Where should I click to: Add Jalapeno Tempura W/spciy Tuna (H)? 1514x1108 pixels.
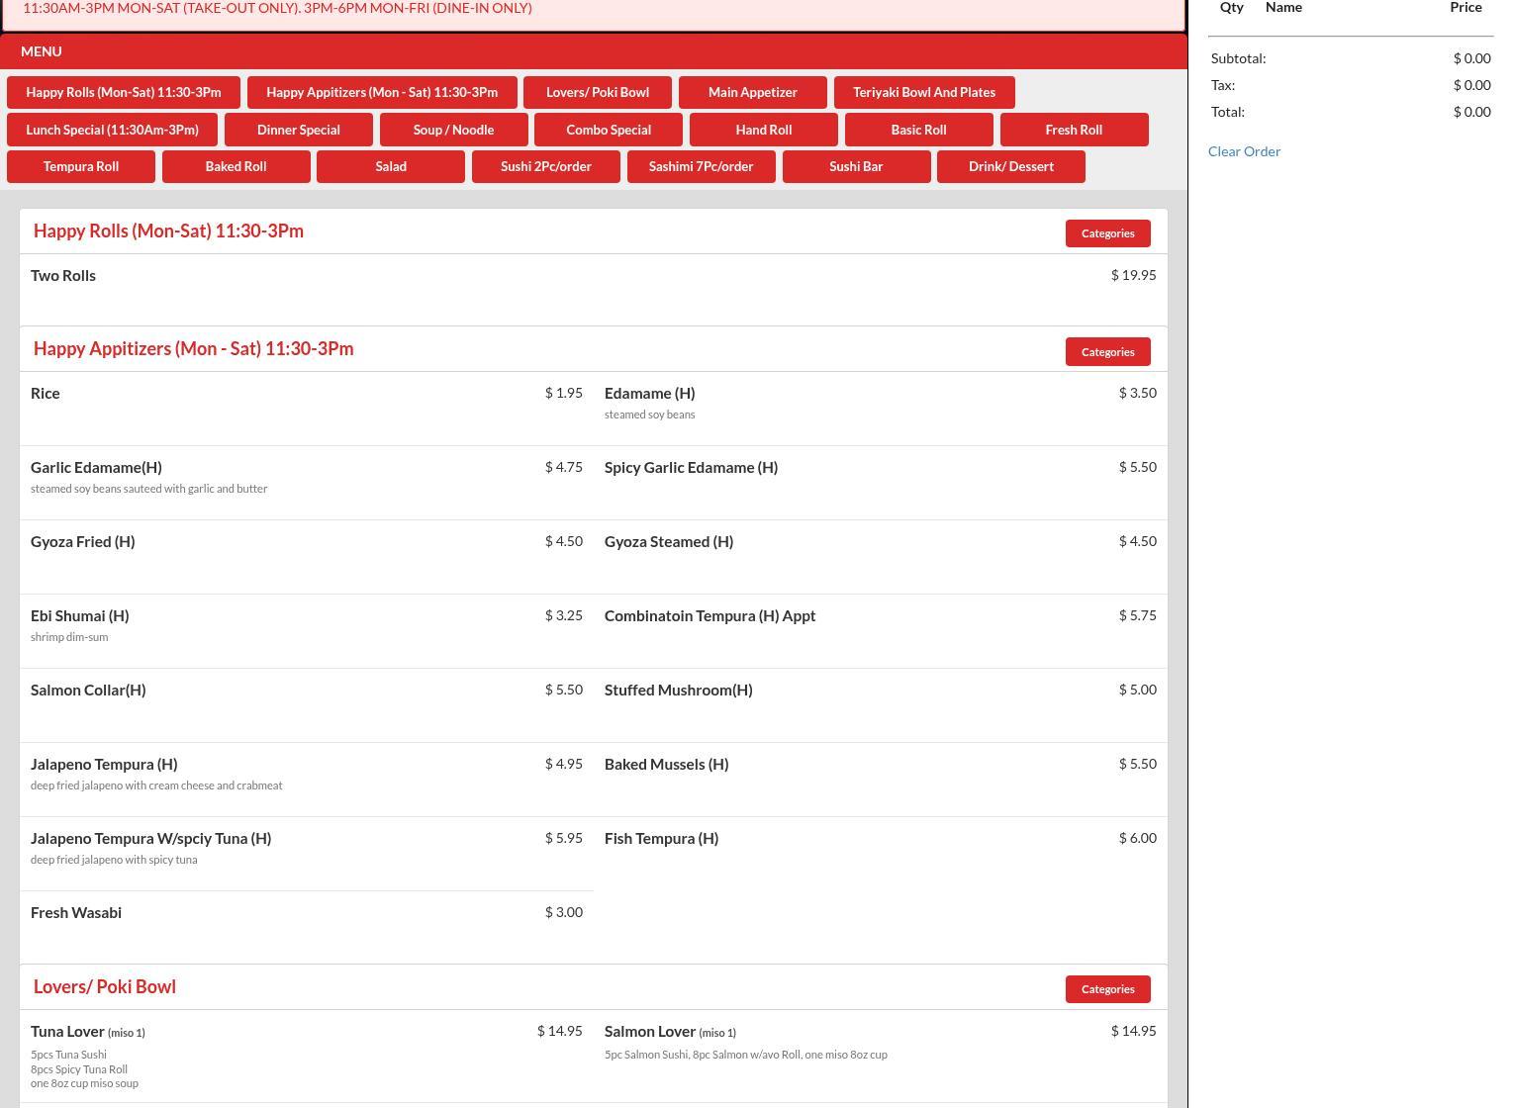point(307,854)
